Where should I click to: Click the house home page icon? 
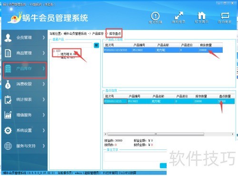(201, 15)
